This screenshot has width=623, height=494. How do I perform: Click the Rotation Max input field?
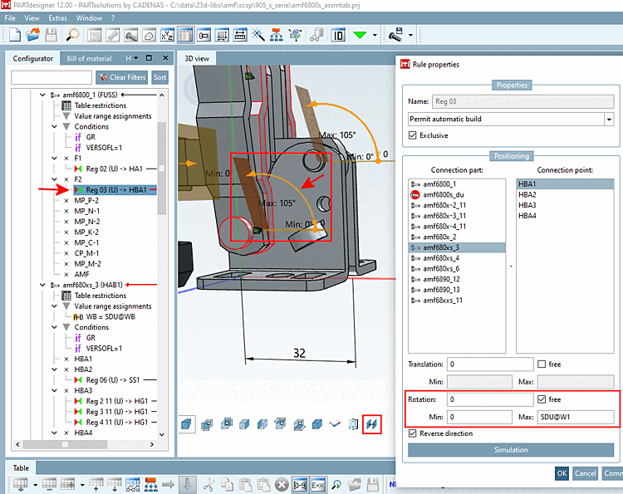pos(575,416)
